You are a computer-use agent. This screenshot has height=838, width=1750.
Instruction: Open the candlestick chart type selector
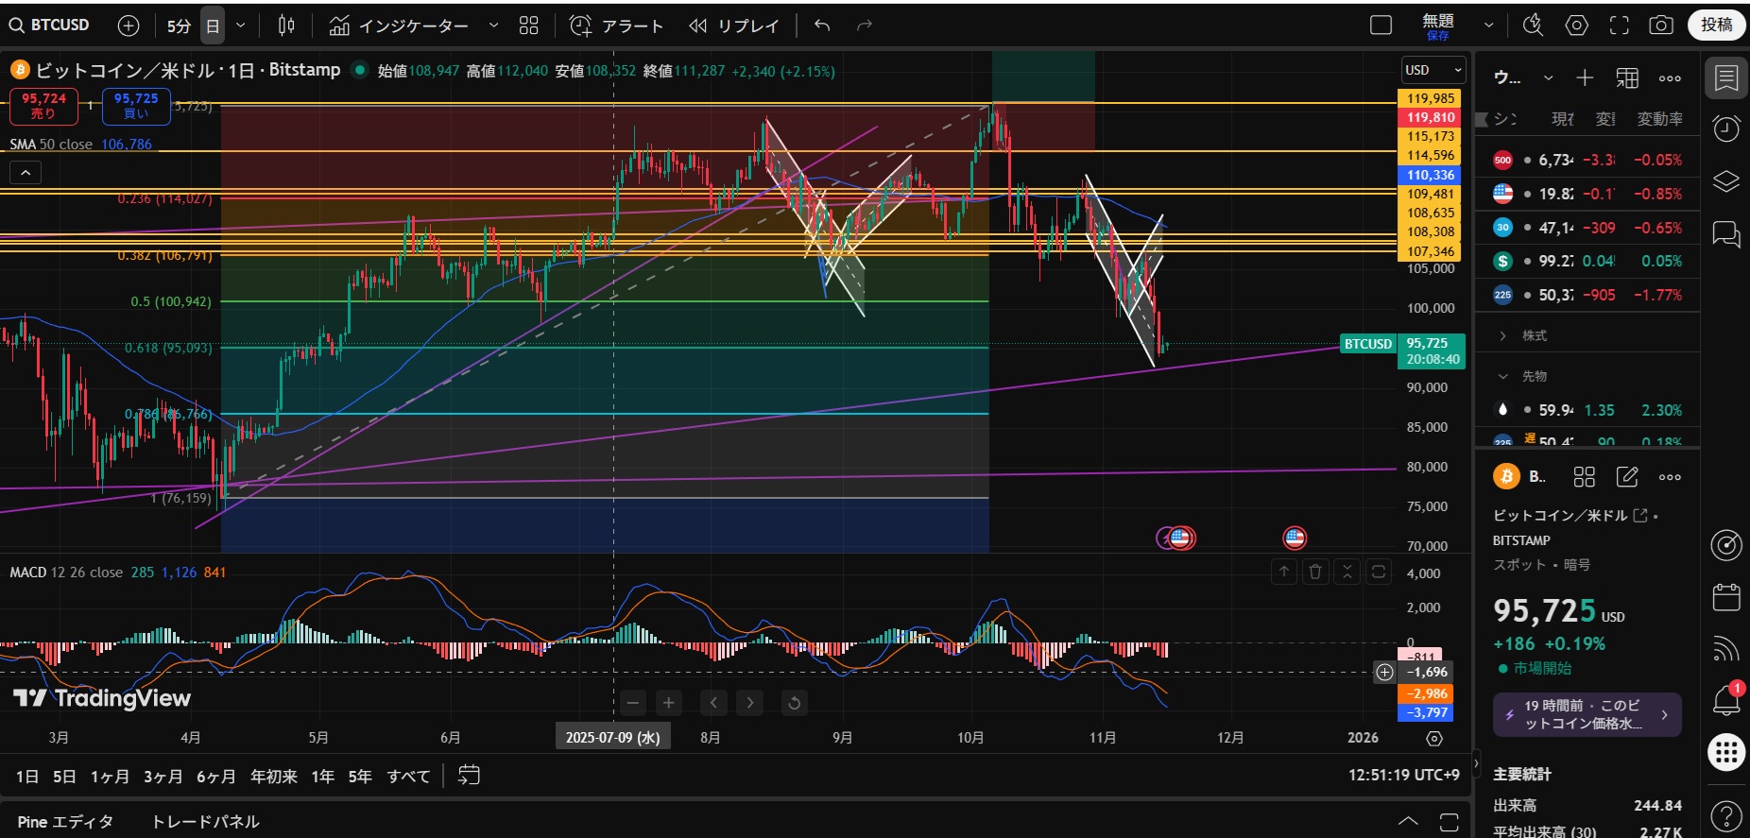(286, 26)
